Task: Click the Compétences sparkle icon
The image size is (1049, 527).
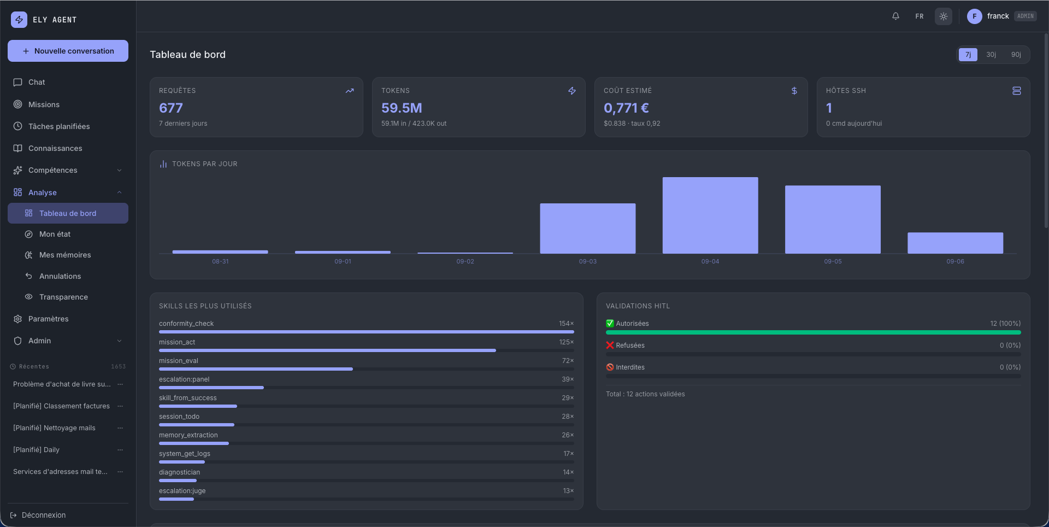Action: [17, 170]
